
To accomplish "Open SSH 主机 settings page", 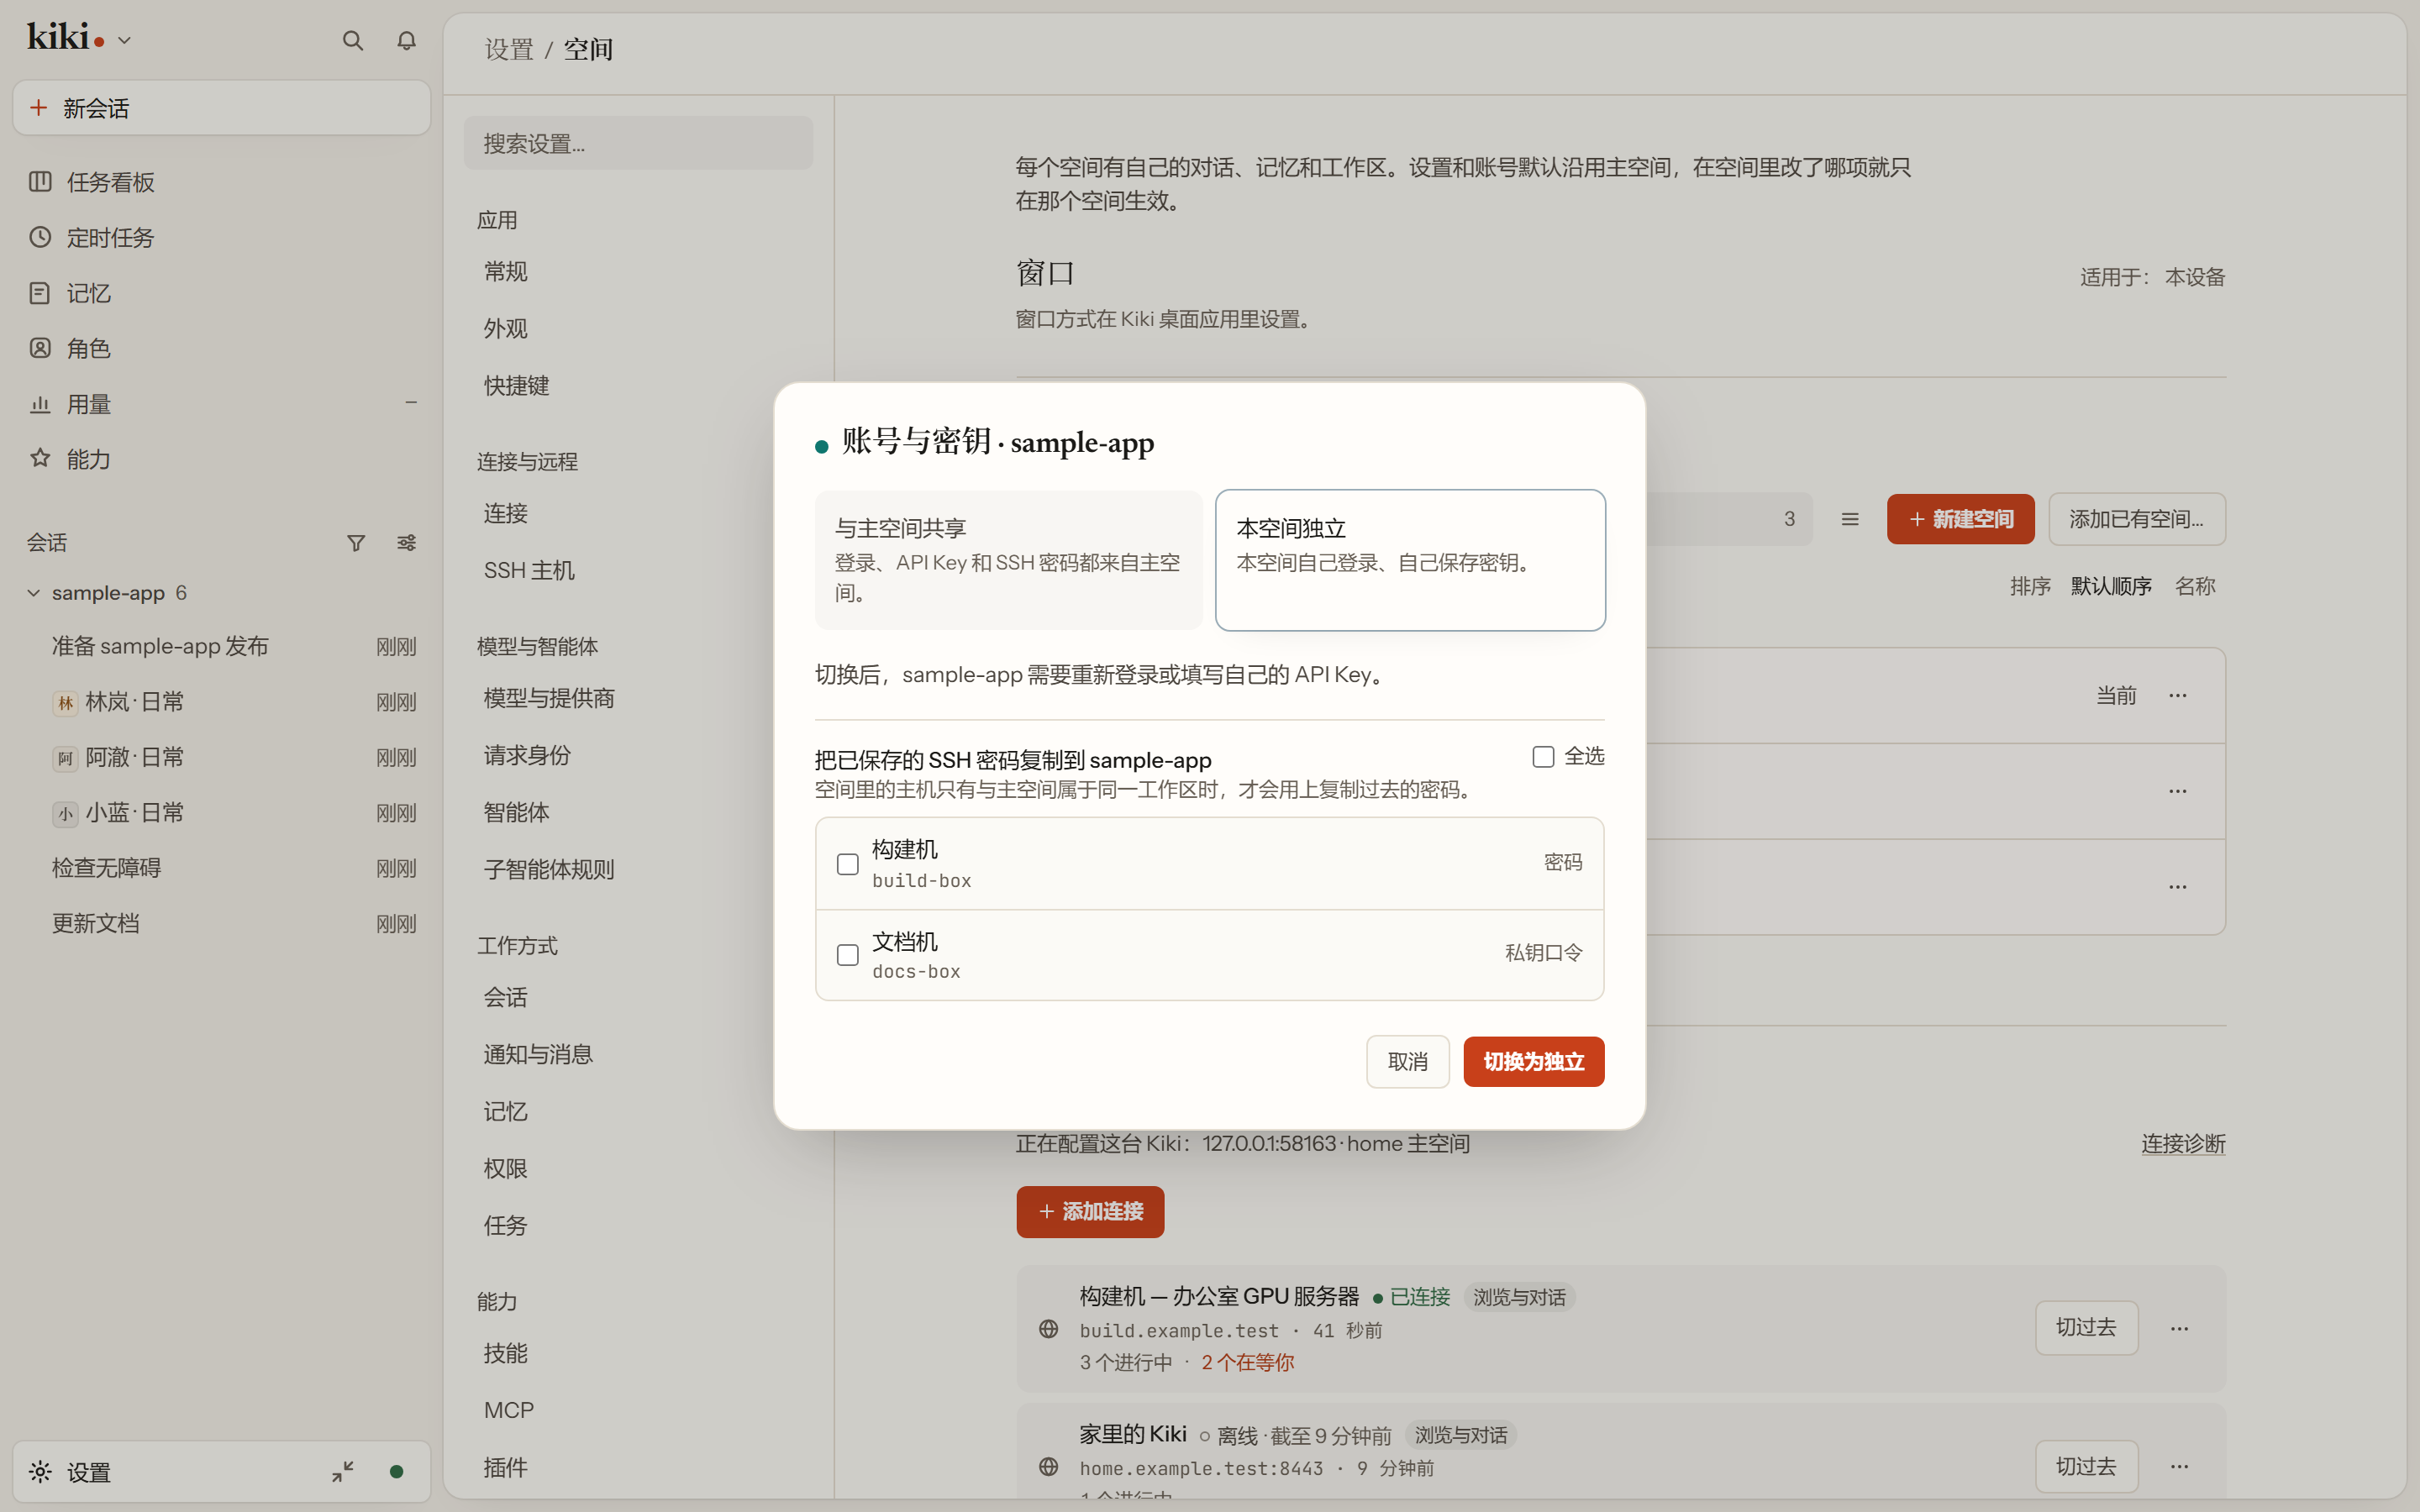I will pos(638,570).
